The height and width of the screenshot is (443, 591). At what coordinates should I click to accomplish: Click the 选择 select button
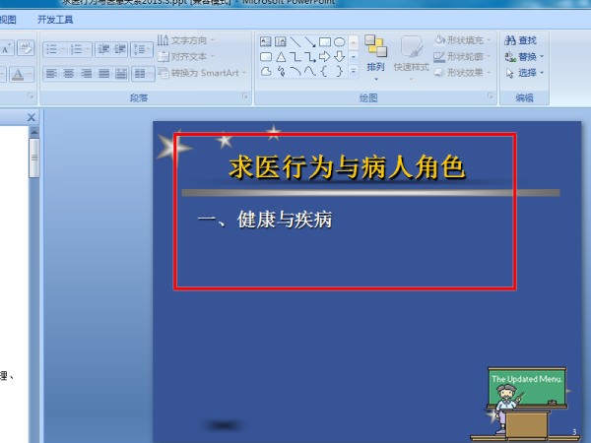coord(524,73)
